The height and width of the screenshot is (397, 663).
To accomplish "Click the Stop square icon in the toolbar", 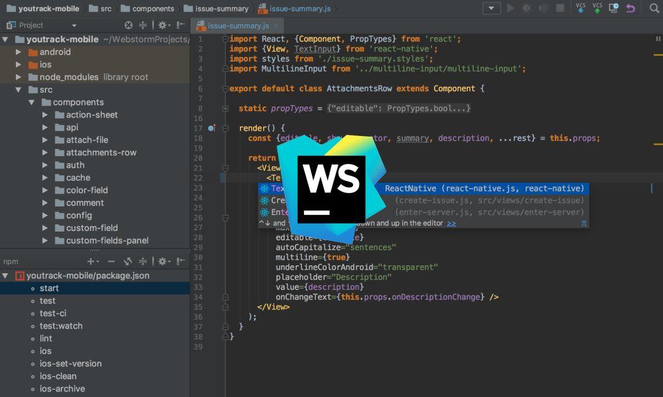I will (560, 8).
